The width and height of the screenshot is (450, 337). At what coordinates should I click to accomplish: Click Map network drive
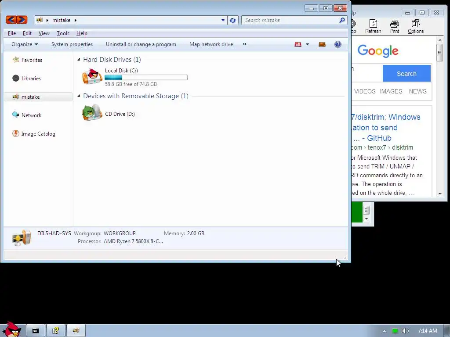211,44
